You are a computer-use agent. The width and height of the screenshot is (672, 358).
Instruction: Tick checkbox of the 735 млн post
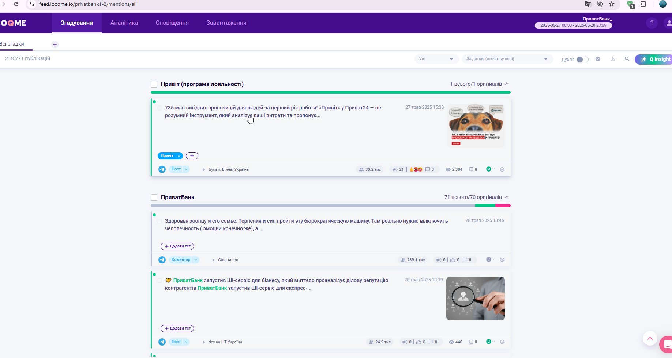tap(160, 108)
